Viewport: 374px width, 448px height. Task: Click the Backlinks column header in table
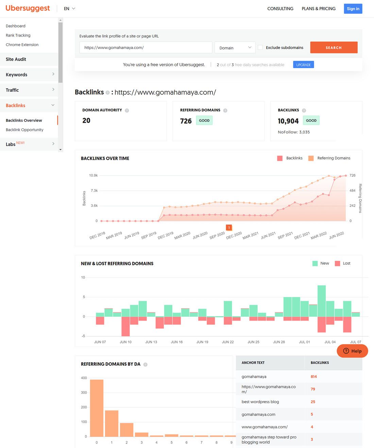(x=320, y=363)
